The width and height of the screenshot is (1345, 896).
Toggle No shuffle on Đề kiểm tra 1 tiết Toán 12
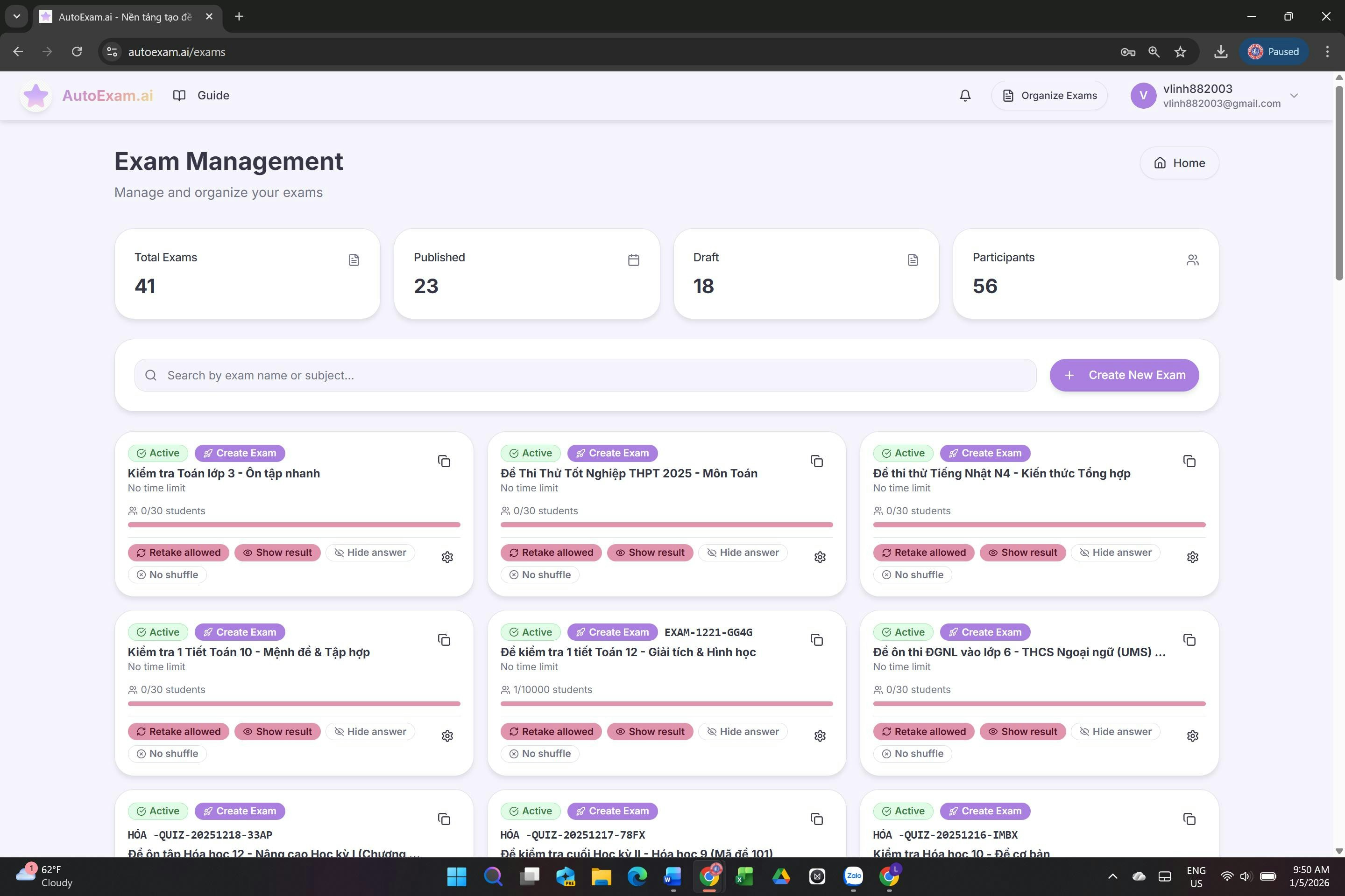pos(539,753)
